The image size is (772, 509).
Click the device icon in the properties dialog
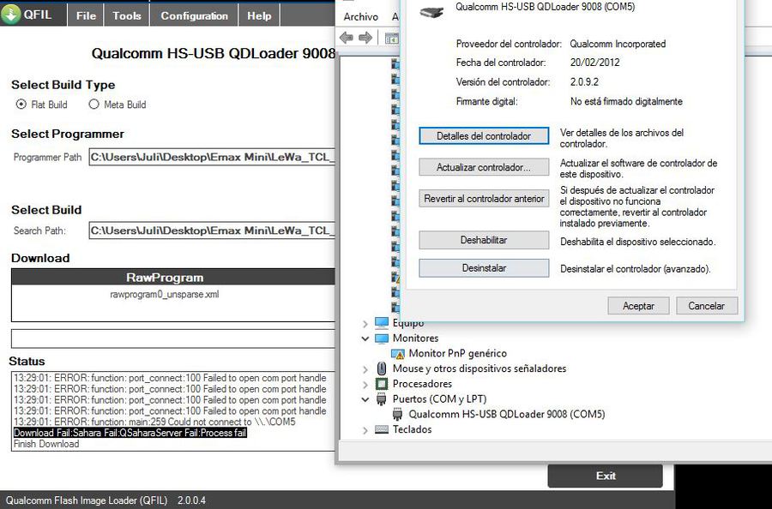pos(431,12)
